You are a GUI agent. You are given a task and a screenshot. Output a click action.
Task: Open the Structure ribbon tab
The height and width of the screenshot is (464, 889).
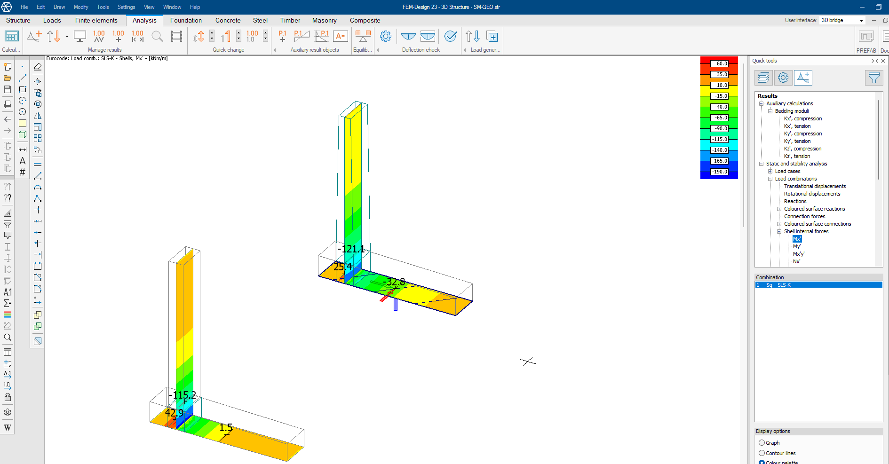tap(18, 20)
